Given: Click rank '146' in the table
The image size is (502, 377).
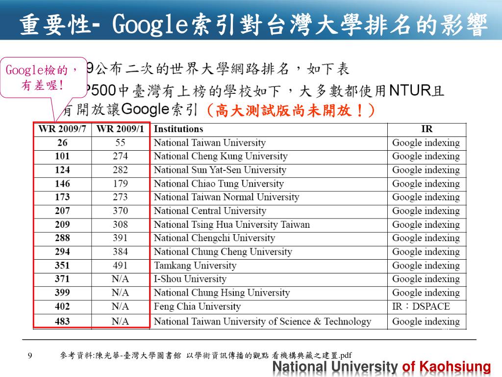Looking at the screenshot, I should pyautogui.click(x=62, y=184).
